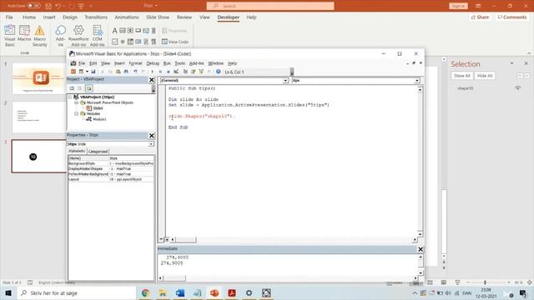The image size is (534, 300).
Task: Open Properties object selector dropdown
Action: tap(151, 144)
